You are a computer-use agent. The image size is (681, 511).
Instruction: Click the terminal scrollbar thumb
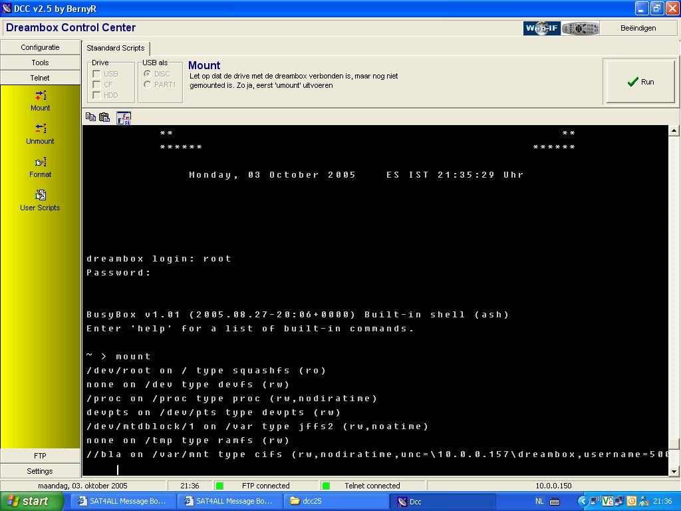674,444
